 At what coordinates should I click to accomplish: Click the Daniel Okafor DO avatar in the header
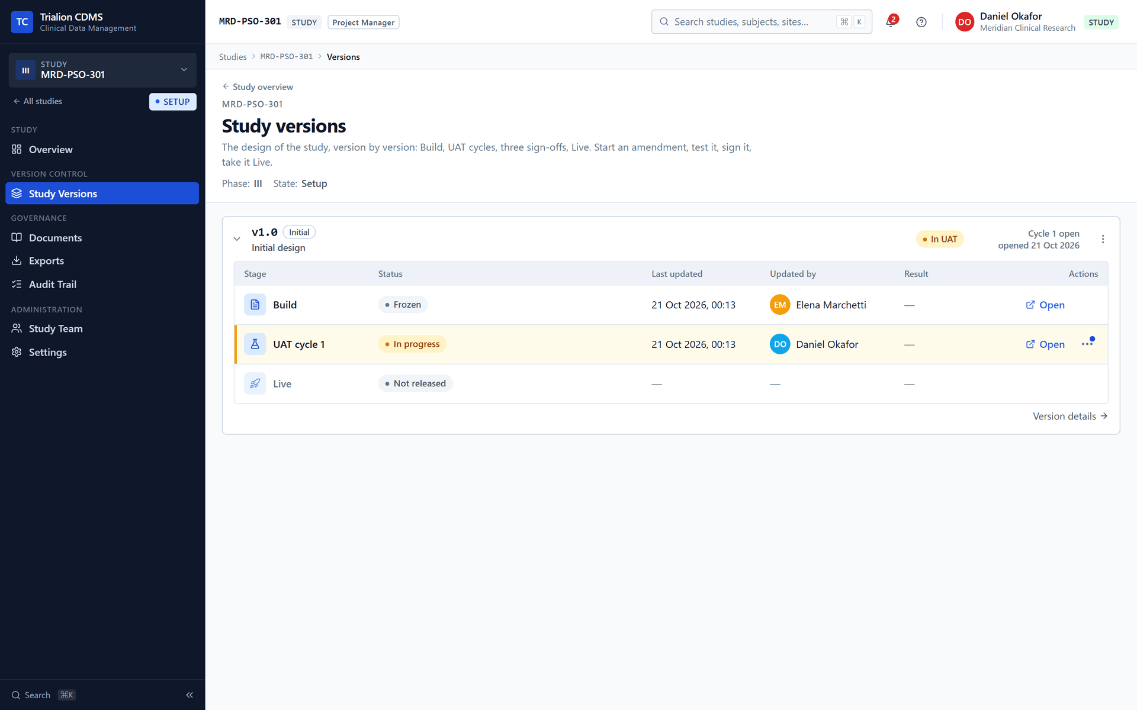(964, 22)
